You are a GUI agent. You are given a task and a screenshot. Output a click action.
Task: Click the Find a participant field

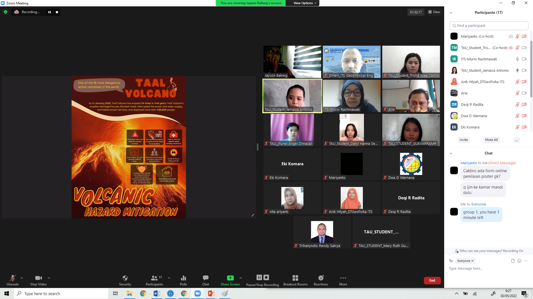[x=489, y=25]
